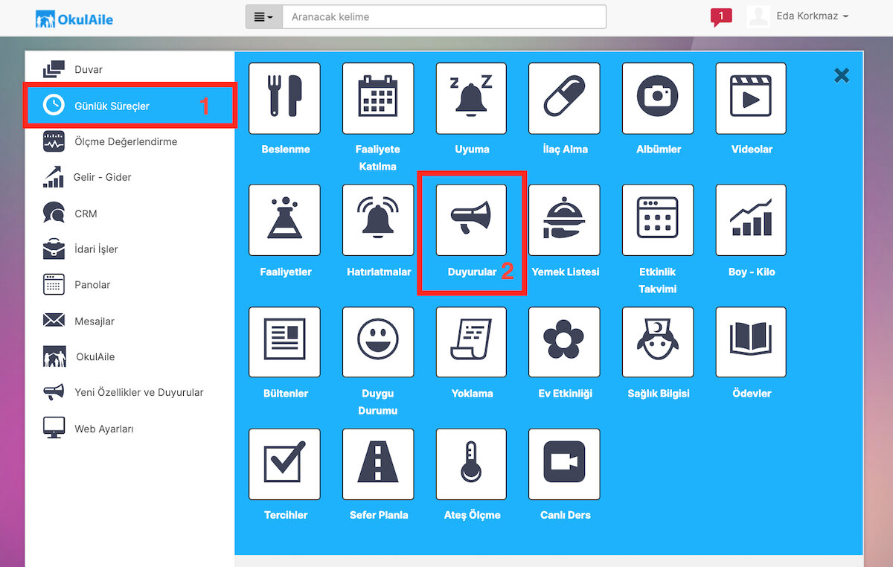Launch the Canlı Ders video camera icon
This screenshot has height=567, width=893.
(565, 464)
